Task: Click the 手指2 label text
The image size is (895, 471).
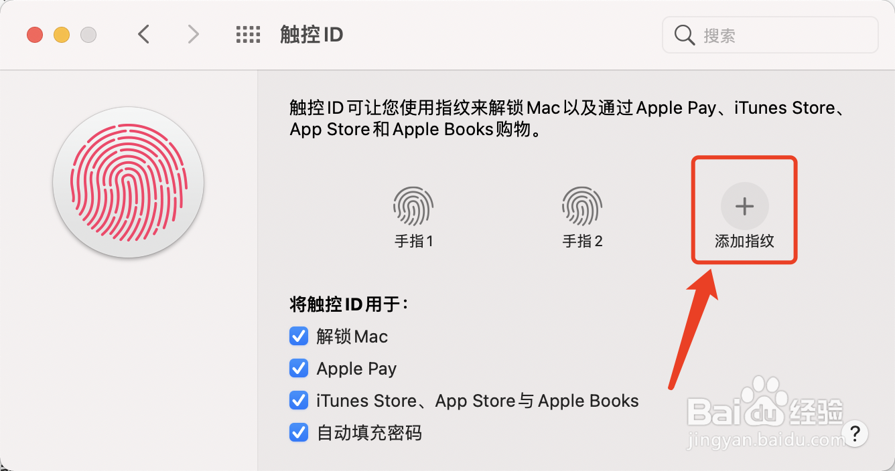Action: [582, 242]
